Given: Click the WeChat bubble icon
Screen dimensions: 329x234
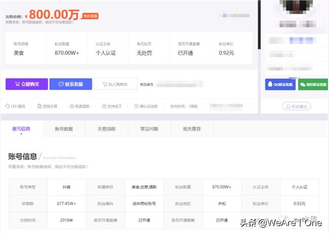Looking at the screenshot, I should pyautogui.click(x=303, y=84).
